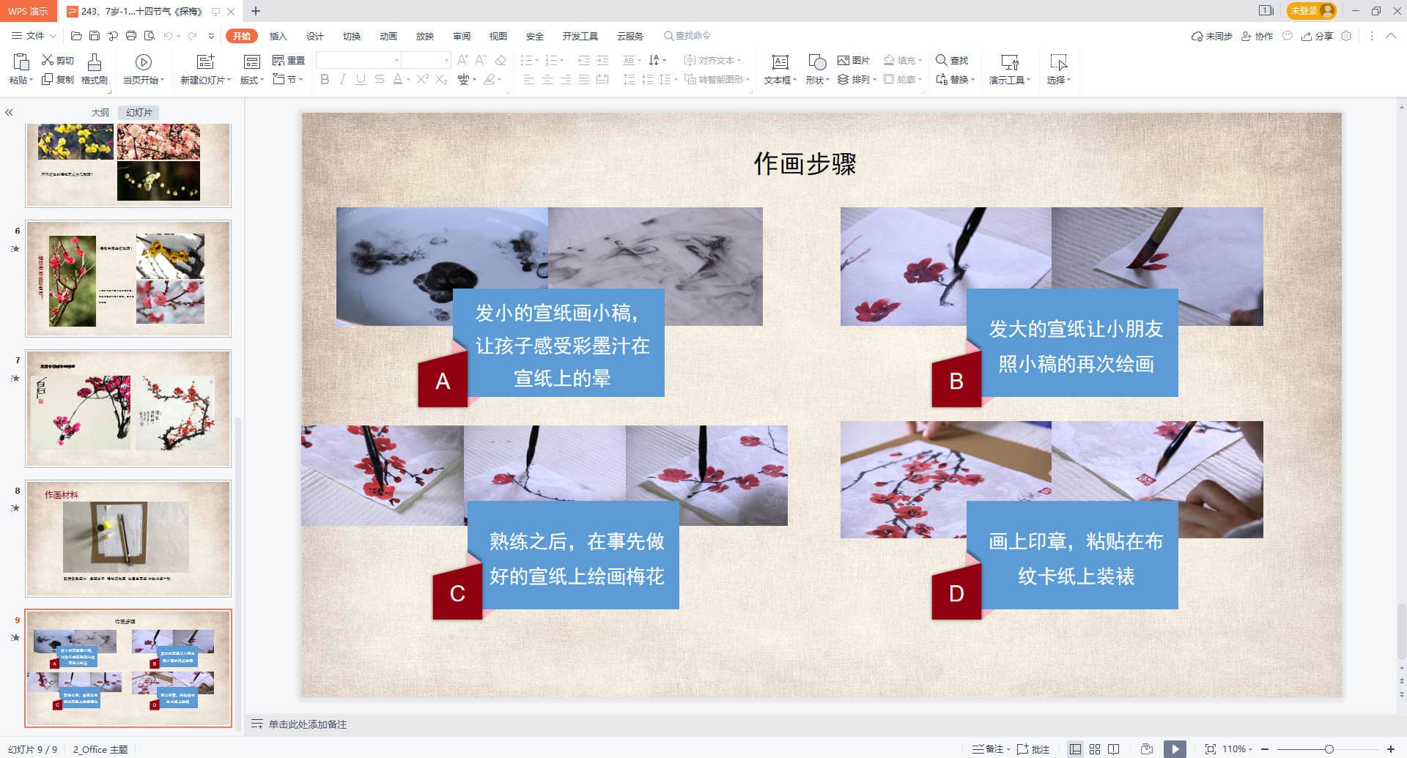This screenshot has width=1407, height=758.
Task: Insert a Text Box (文本框) icon
Action: 780,62
